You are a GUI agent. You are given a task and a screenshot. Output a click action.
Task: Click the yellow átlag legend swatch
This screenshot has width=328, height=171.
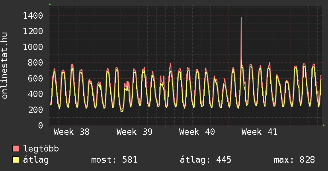pos(16,160)
